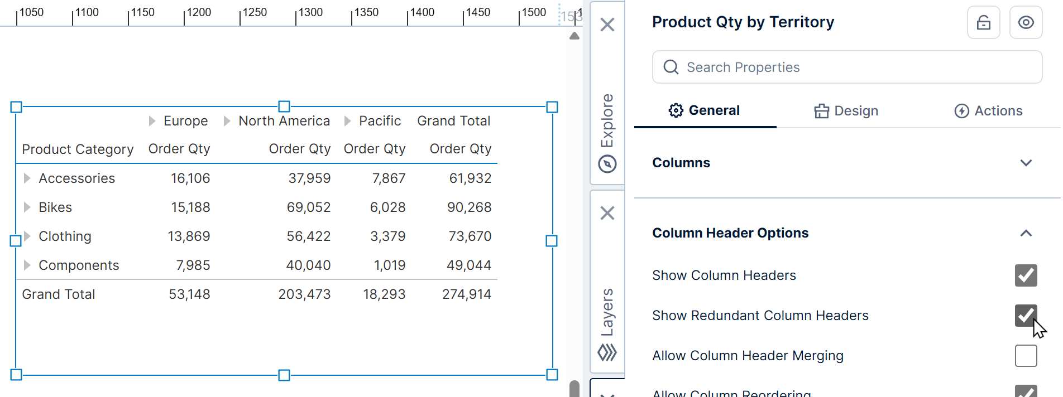Switch to the General tab
The height and width of the screenshot is (397, 1063).
(705, 110)
